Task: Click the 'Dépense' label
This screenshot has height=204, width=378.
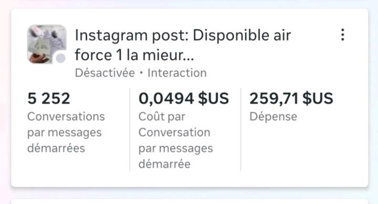Action: 273,117
